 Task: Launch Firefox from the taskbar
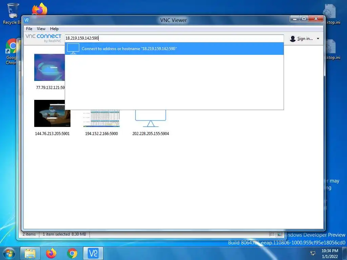point(51,253)
